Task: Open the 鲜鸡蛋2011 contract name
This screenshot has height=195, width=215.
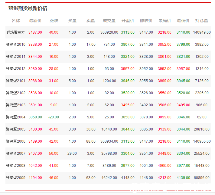Action: point(16,57)
